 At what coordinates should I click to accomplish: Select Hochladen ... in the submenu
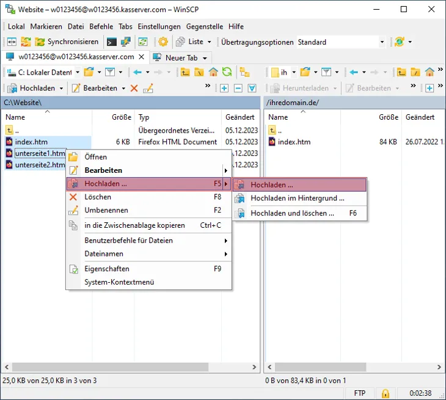point(299,185)
